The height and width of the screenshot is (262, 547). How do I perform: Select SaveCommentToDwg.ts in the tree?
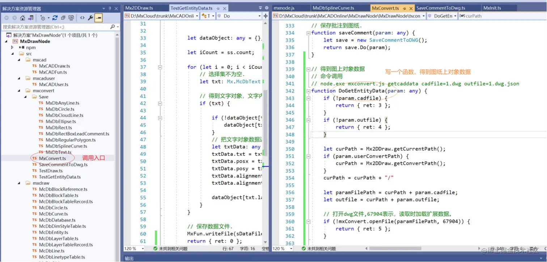tap(63, 165)
